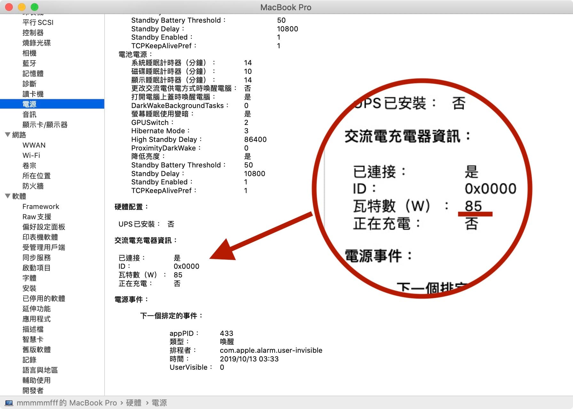The height and width of the screenshot is (409, 573).
Task: Select 字體 in the software list
Action: tap(29, 278)
